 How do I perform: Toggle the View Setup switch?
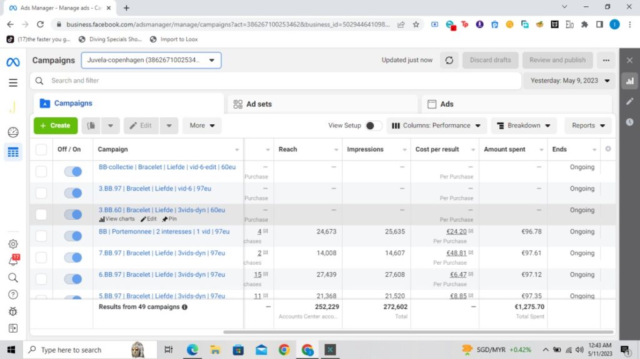tap(373, 125)
